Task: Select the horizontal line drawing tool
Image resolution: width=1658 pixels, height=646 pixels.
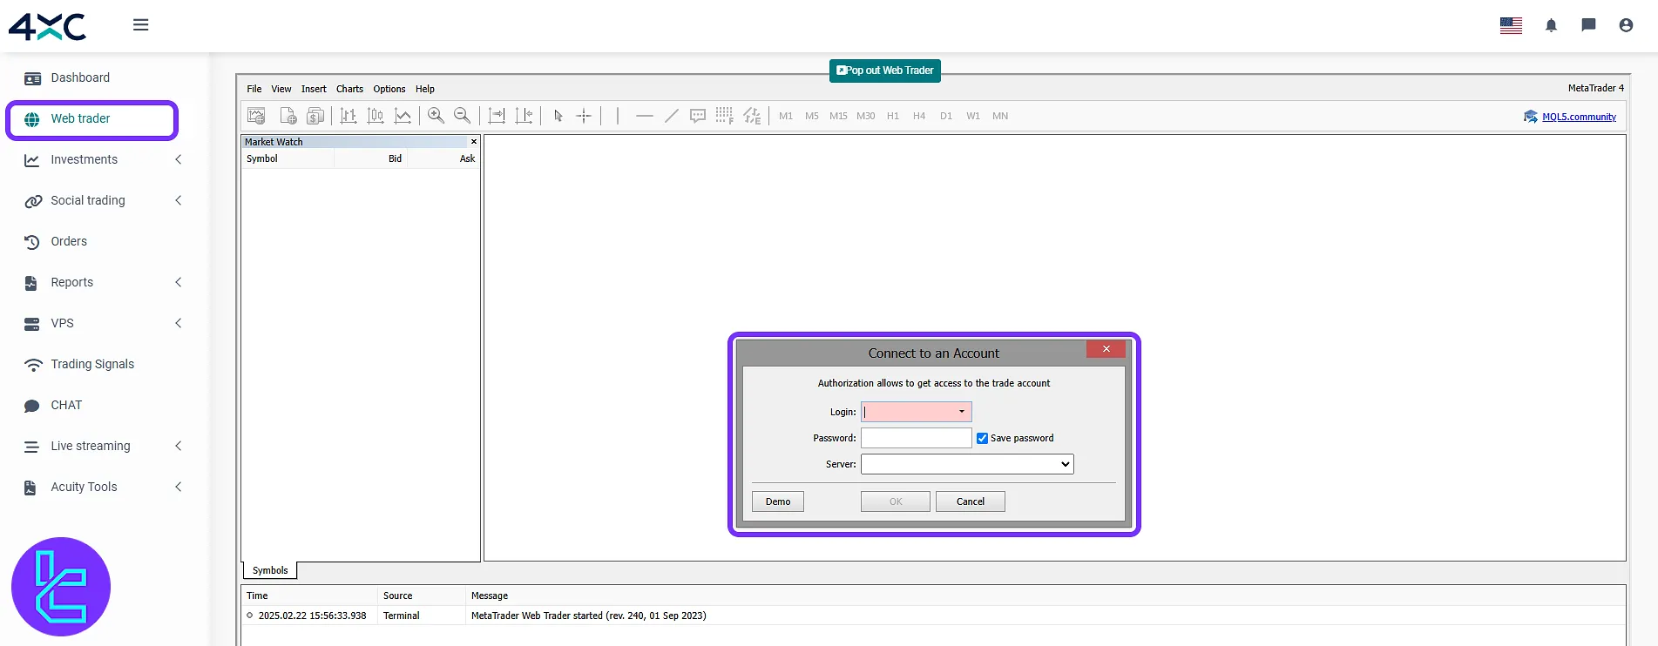Action: point(645,116)
